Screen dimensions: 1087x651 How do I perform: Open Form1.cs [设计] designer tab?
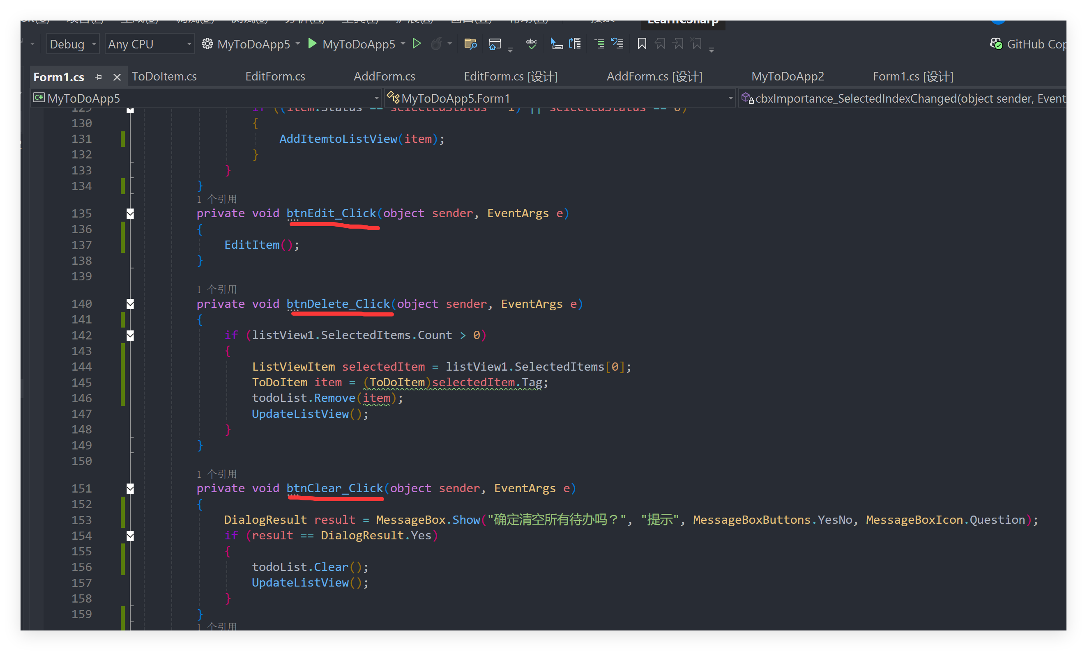[913, 77]
